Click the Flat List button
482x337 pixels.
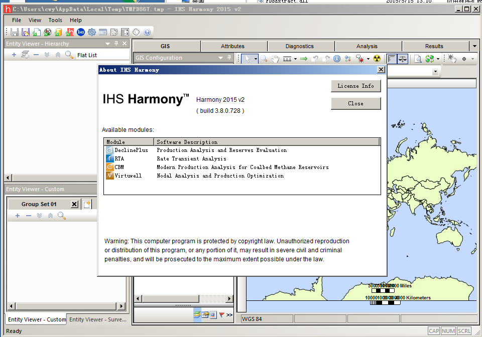tap(87, 55)
